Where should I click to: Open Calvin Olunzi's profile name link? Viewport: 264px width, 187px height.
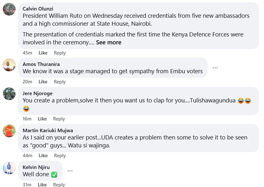point(38,8)
